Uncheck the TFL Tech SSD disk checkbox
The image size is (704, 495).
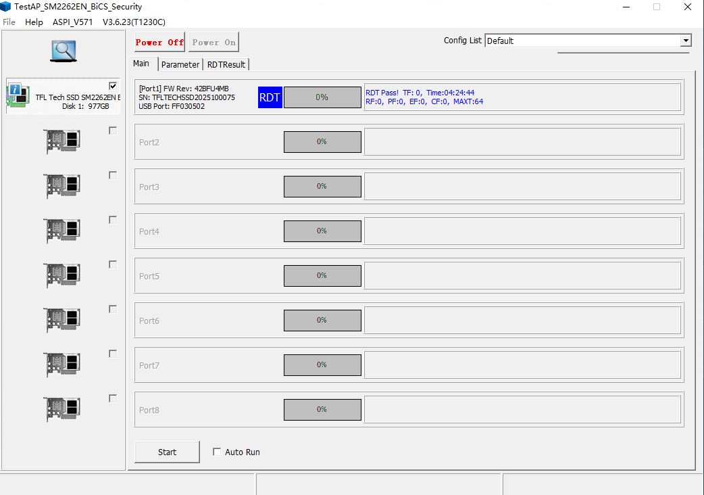[x=113, y=86]
